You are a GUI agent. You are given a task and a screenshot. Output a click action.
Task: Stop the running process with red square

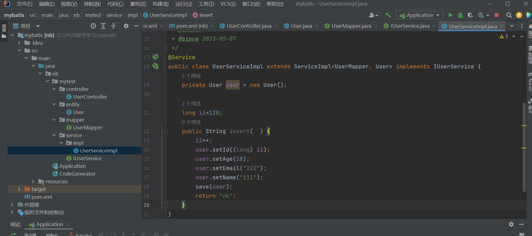(x=496, y=15)
